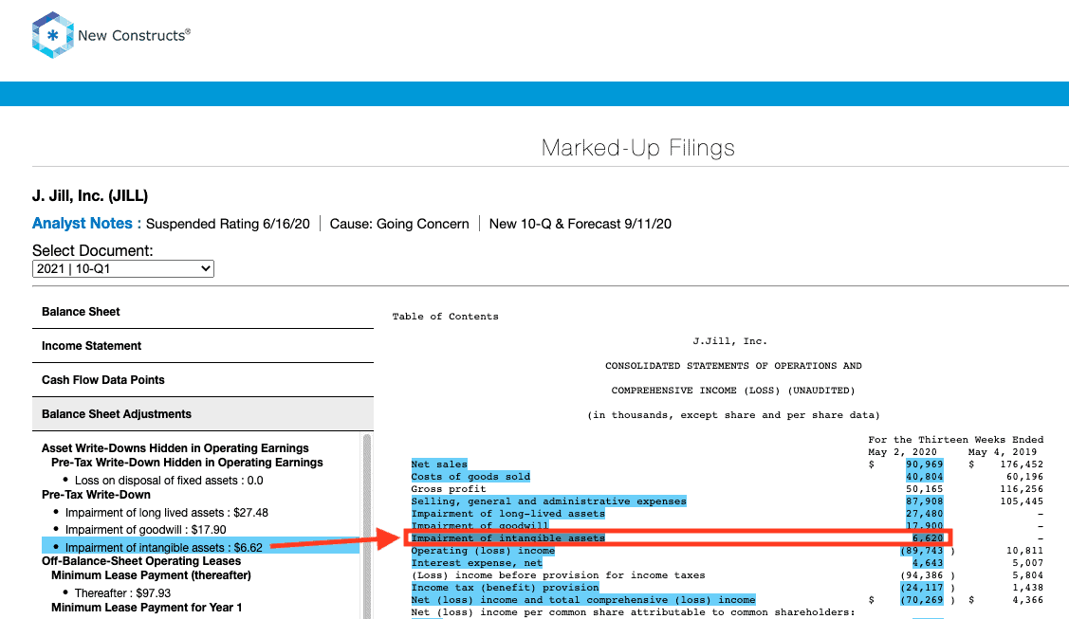The image size is (1069, 619).
Task: Click Pre-Tax Write-Down Hidden in Operating Earnings subheading
Action: click(187, 463)
